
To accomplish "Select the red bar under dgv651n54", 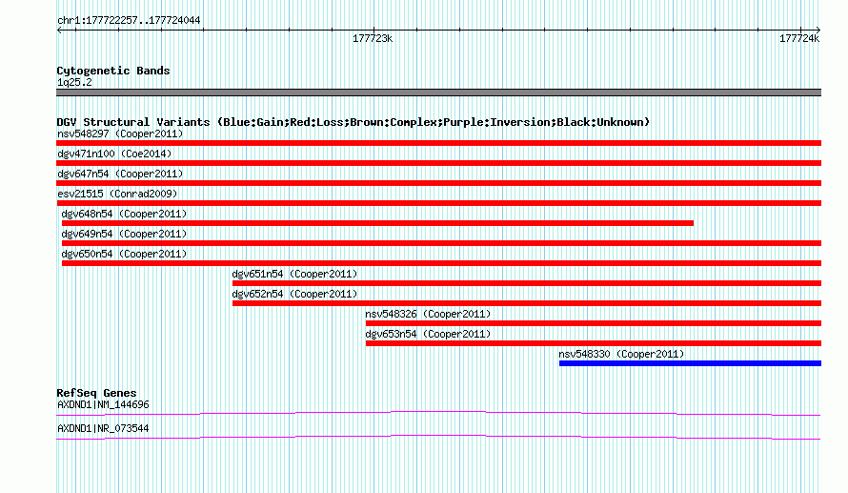I will pos(527,283).
